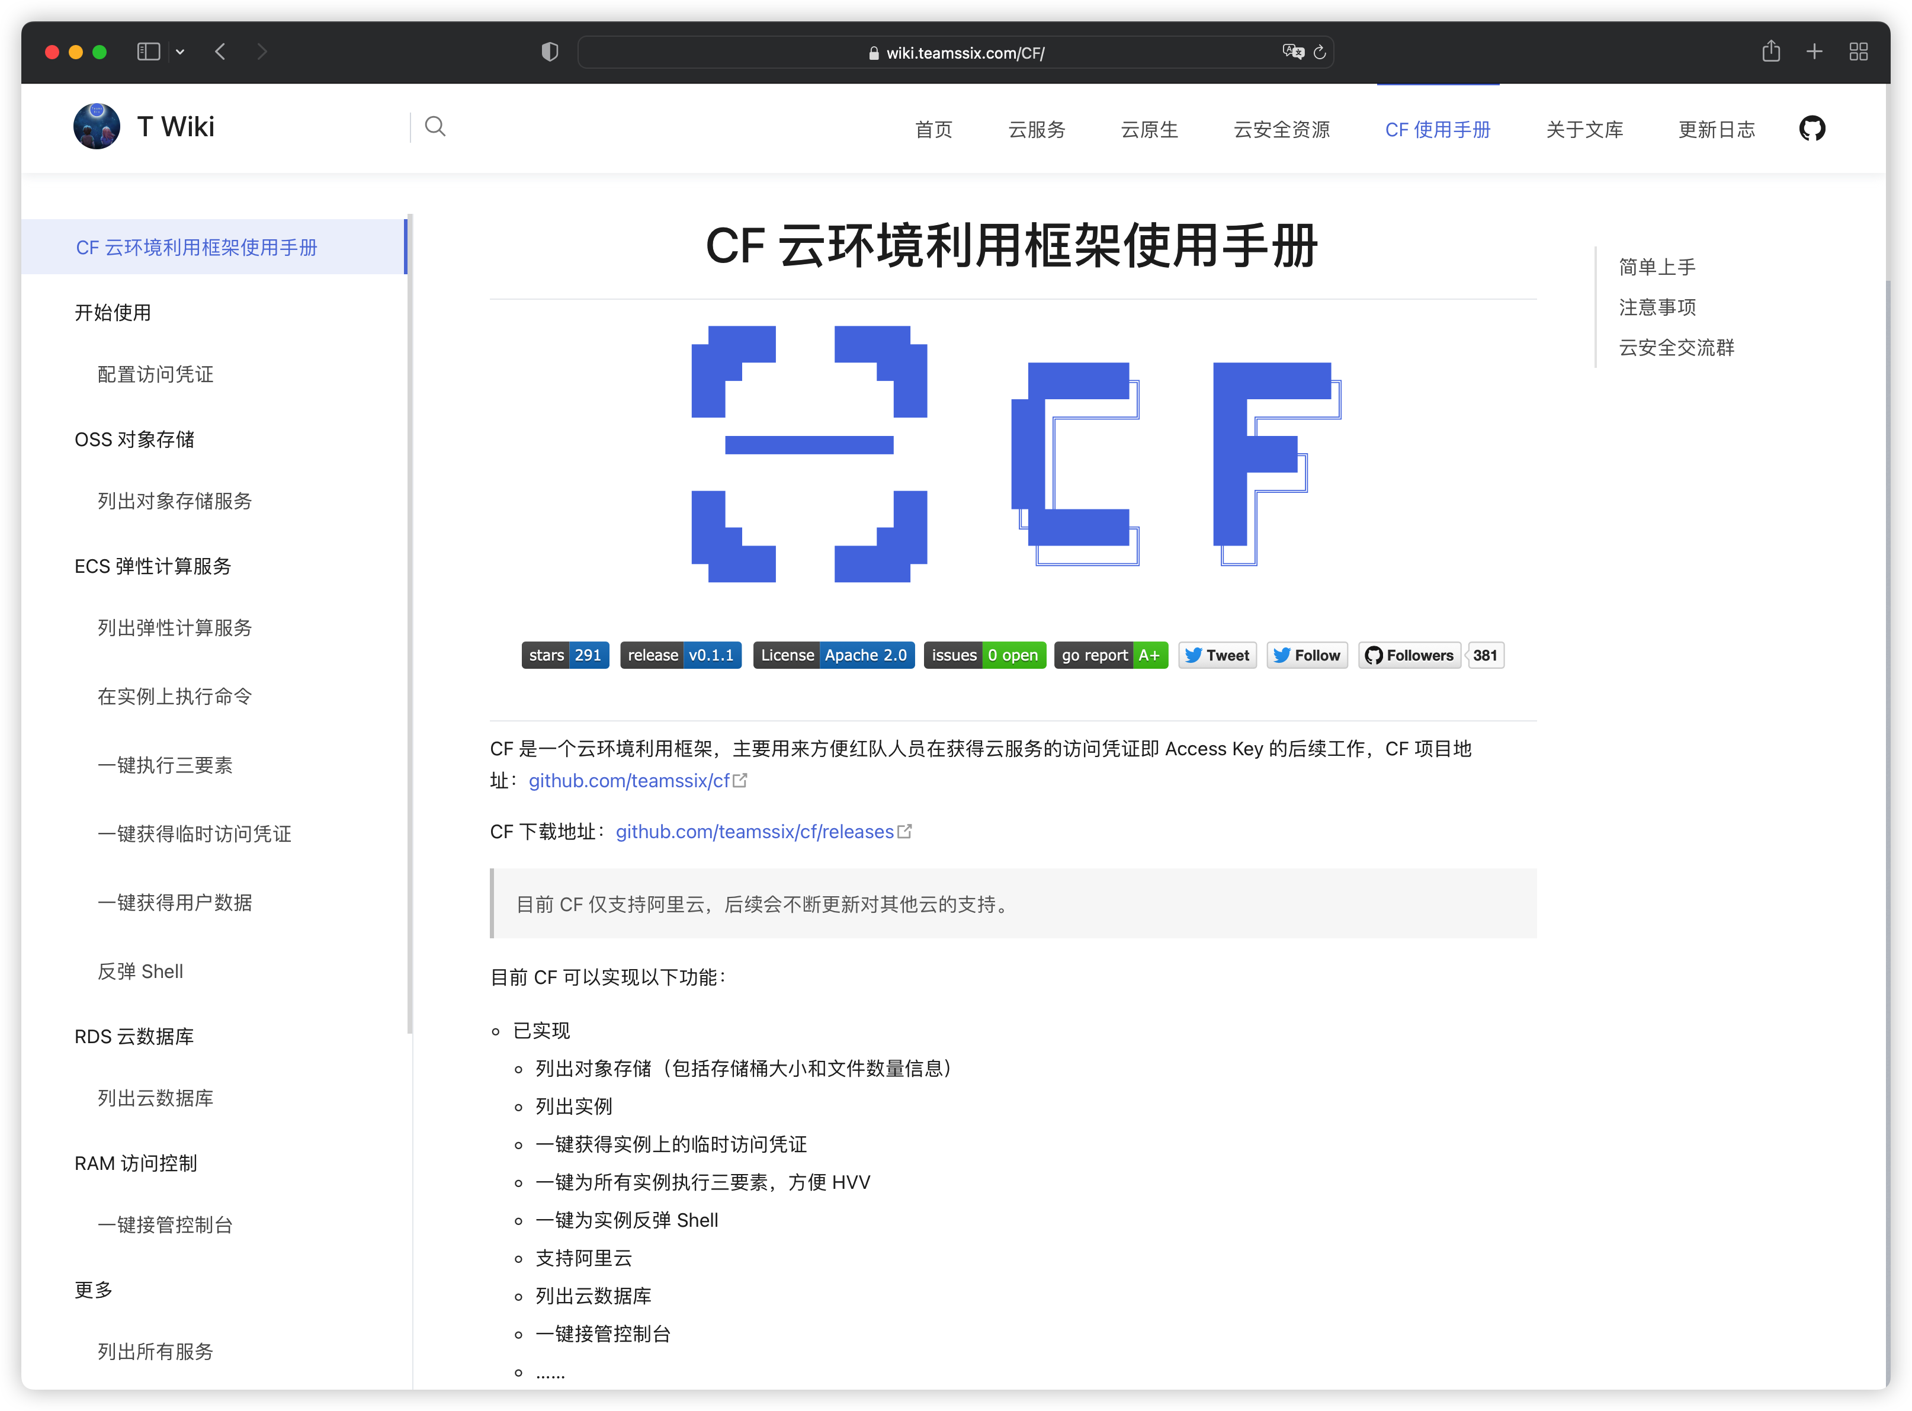Viewport: 1912px width, 1411px height.
Task: Click the T Wiki avatar logo
Action: coord(97,126)
